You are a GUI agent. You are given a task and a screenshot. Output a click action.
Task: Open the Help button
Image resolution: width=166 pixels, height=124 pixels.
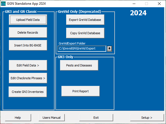tap(18, 118)
